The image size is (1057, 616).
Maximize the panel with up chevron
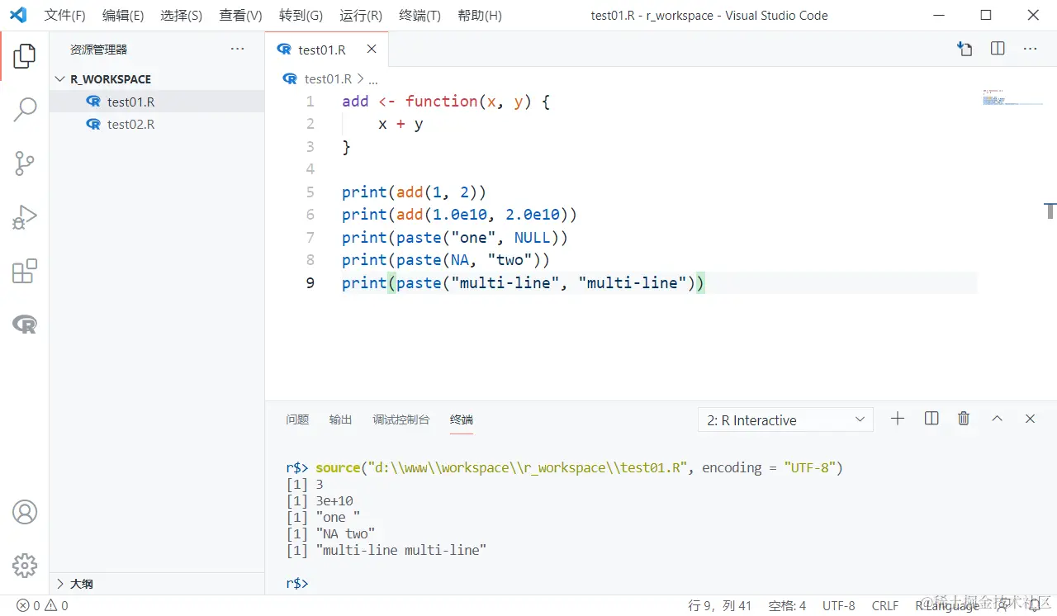tap(997, 419)
